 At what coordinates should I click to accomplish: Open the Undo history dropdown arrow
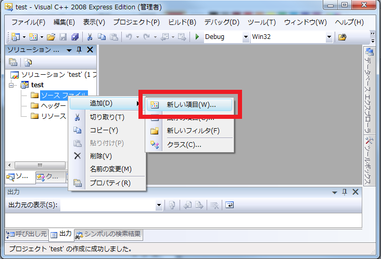pos(137,37)
